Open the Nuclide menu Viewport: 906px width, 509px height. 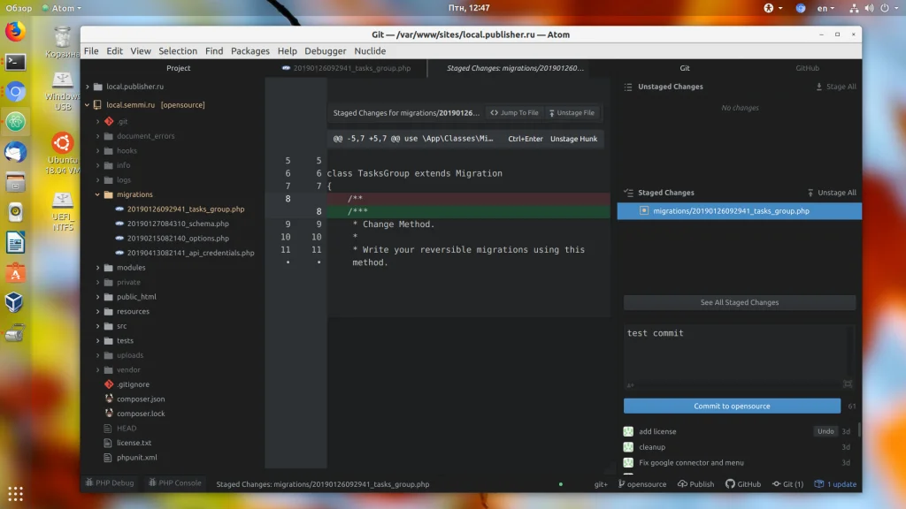[x=370, y=50]
